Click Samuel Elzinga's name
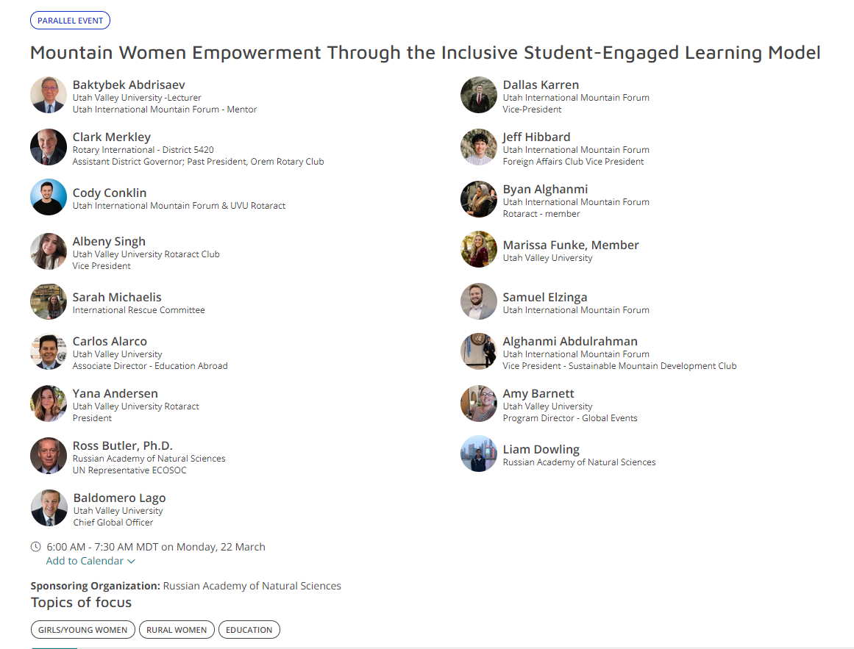This screenshot has height=649, width=854. (545, 298)
